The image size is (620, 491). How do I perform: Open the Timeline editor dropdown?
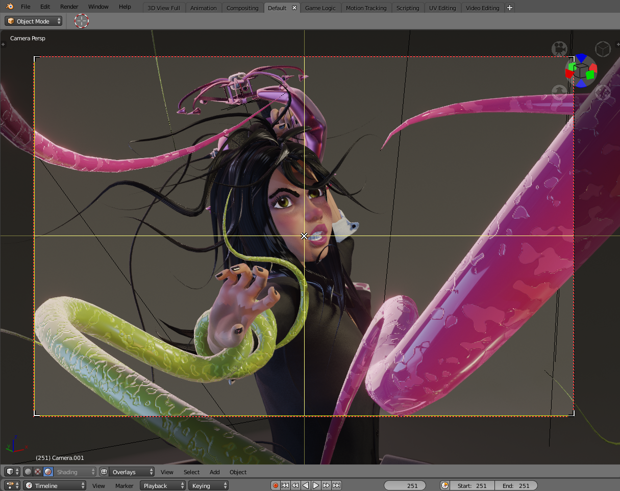[55, 486]
